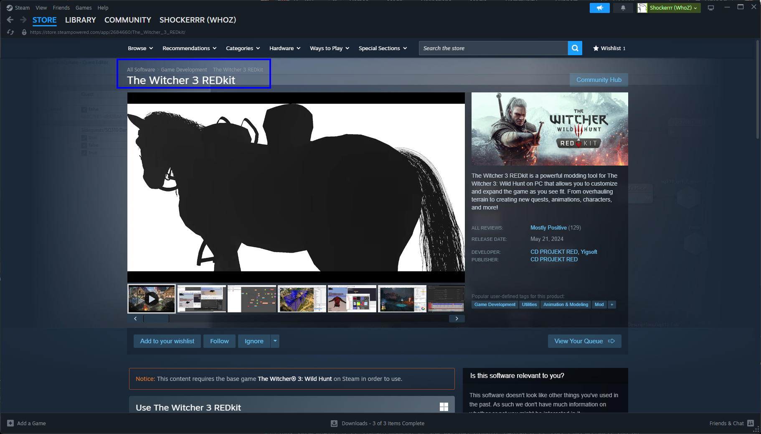761x434 pixels.
Task: Expand the Recommendations dropdown
Action: tap(190, 48)
